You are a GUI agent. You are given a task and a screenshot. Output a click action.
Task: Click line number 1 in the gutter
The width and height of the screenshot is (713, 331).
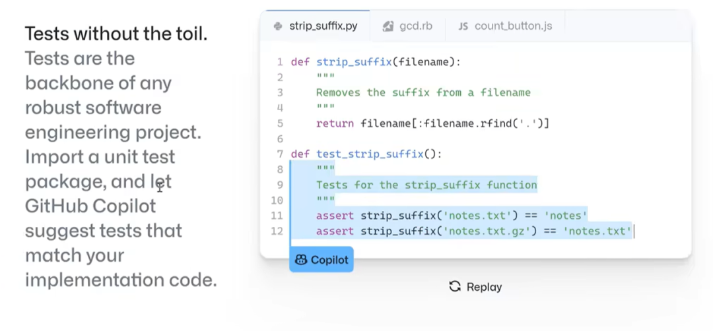[280, 62]
